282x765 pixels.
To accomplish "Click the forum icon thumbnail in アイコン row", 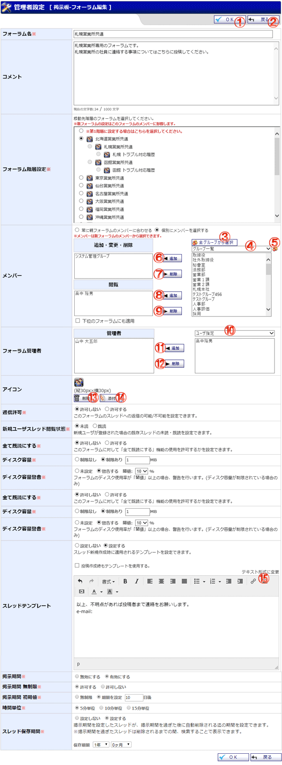I will (78, 382).
